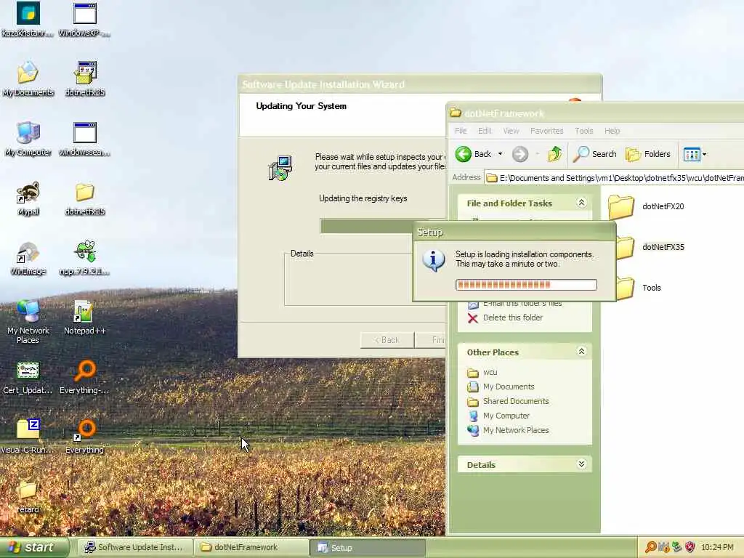Switch to Software Update Inst... taskbar button

[134, 548]
